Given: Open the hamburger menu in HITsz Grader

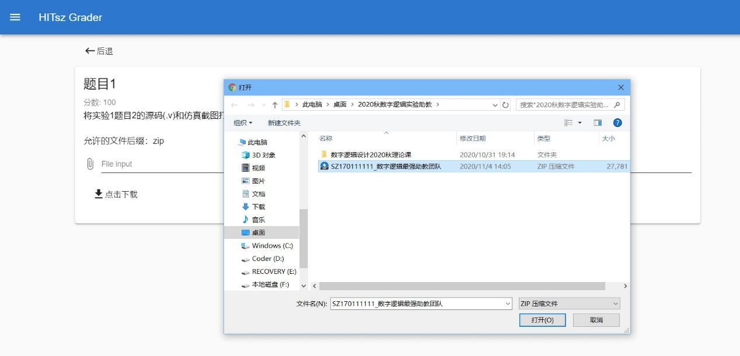Looking at the screenshot, I should [x=15, y=17].
